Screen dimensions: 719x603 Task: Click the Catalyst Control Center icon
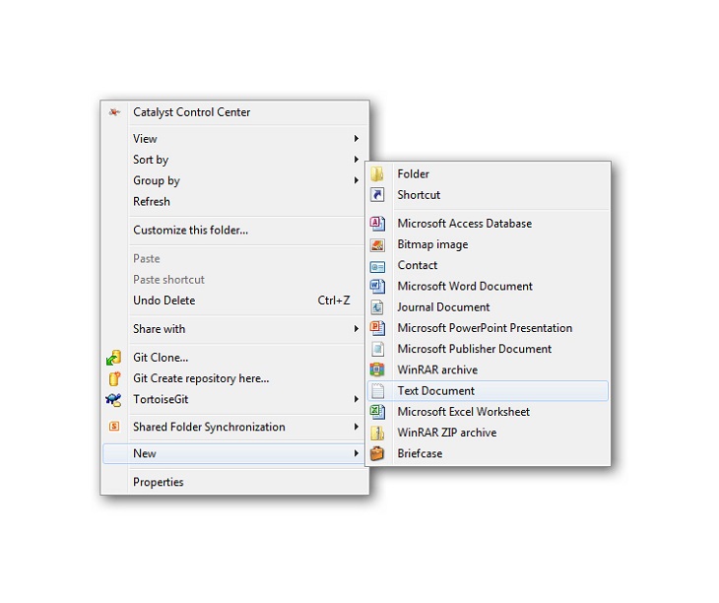[114, 112]
